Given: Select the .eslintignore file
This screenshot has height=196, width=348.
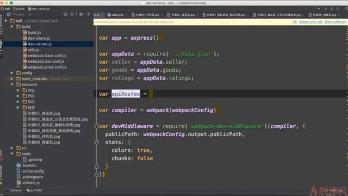Looking at the screenshot, I should click(32, 177).
